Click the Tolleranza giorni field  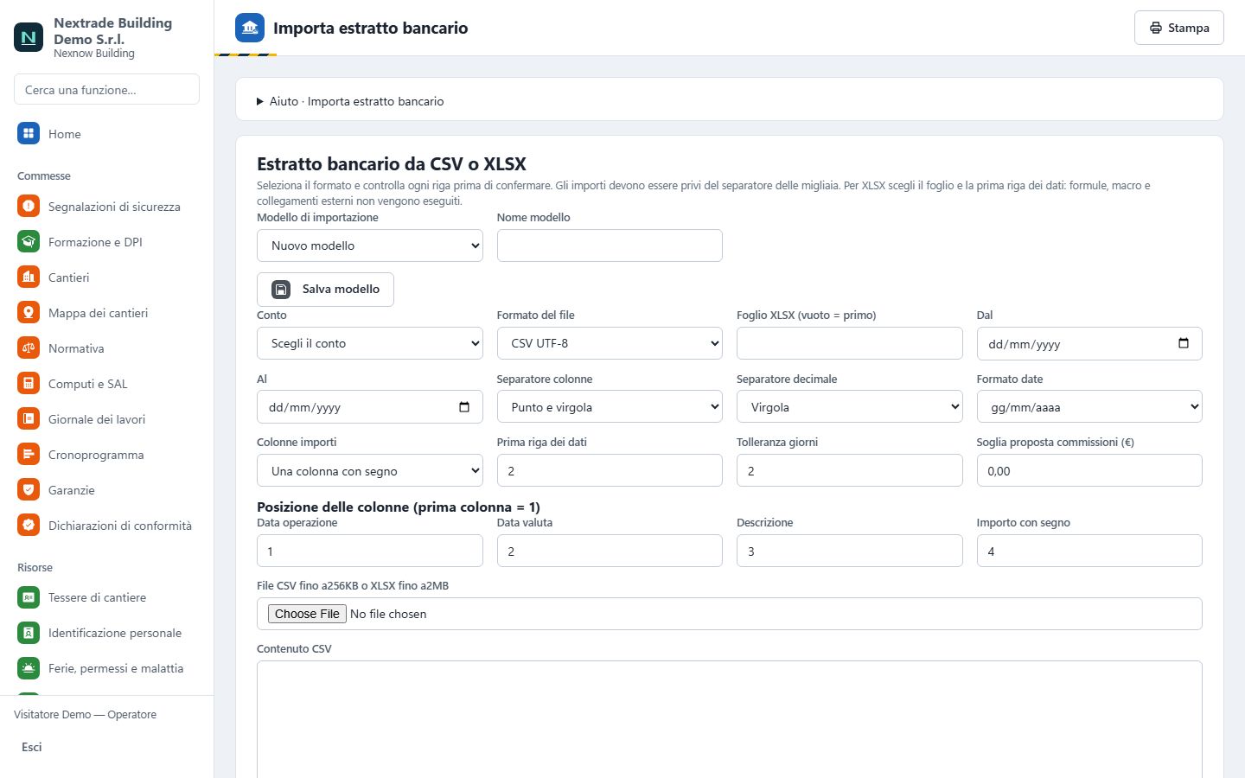click(x=850, y=470)
